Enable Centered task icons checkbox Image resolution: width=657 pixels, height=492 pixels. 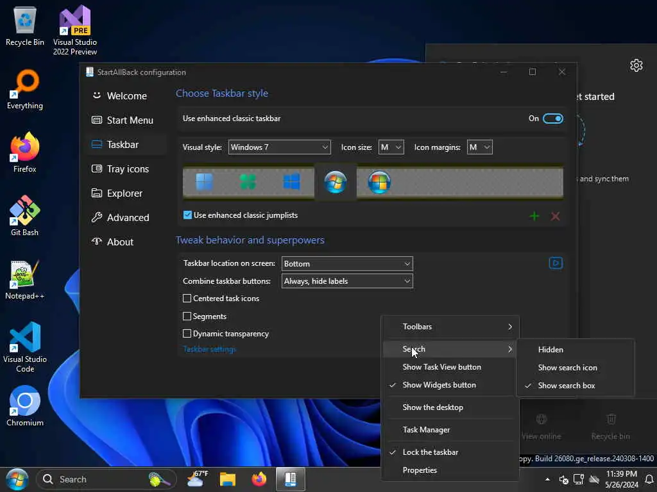(187, 299)
